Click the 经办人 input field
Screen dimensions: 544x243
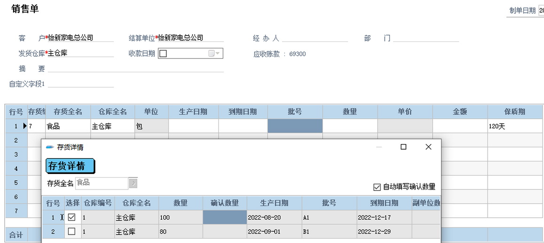[315, 38]
